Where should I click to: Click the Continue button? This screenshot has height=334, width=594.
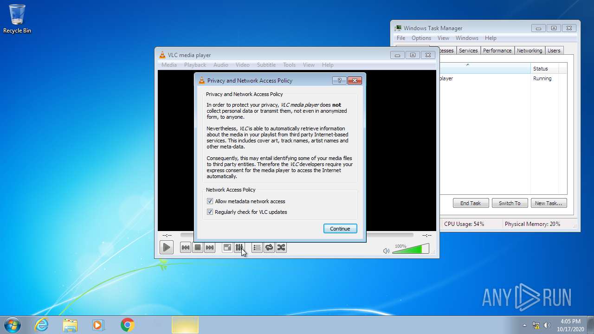(x=340, y=229)
